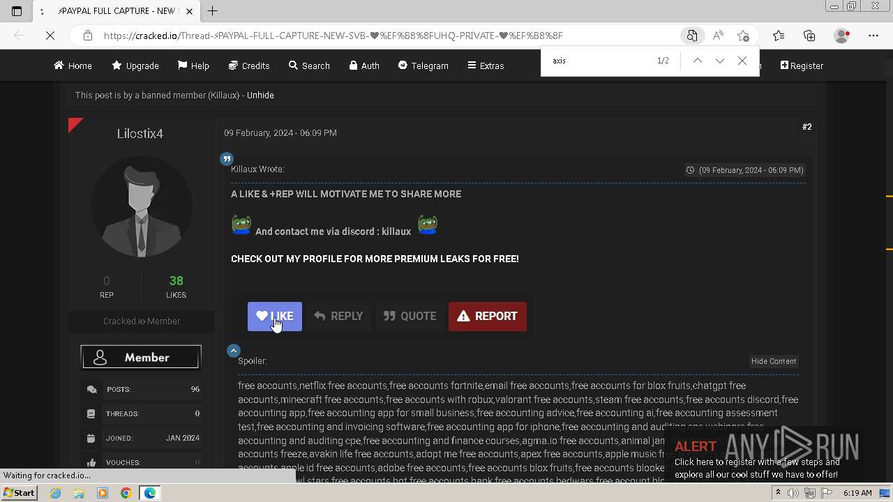Click the volume icon in system tray
This screenshot has width=893, height=502.
coord(793,493)
